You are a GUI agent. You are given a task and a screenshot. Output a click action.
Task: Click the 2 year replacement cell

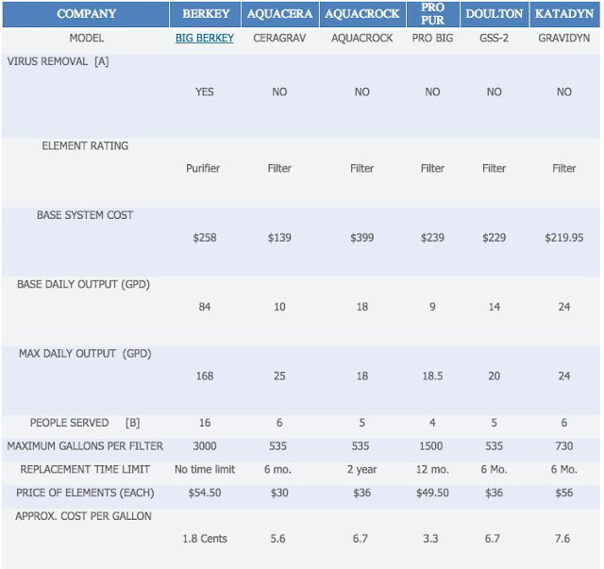point(362,470)
